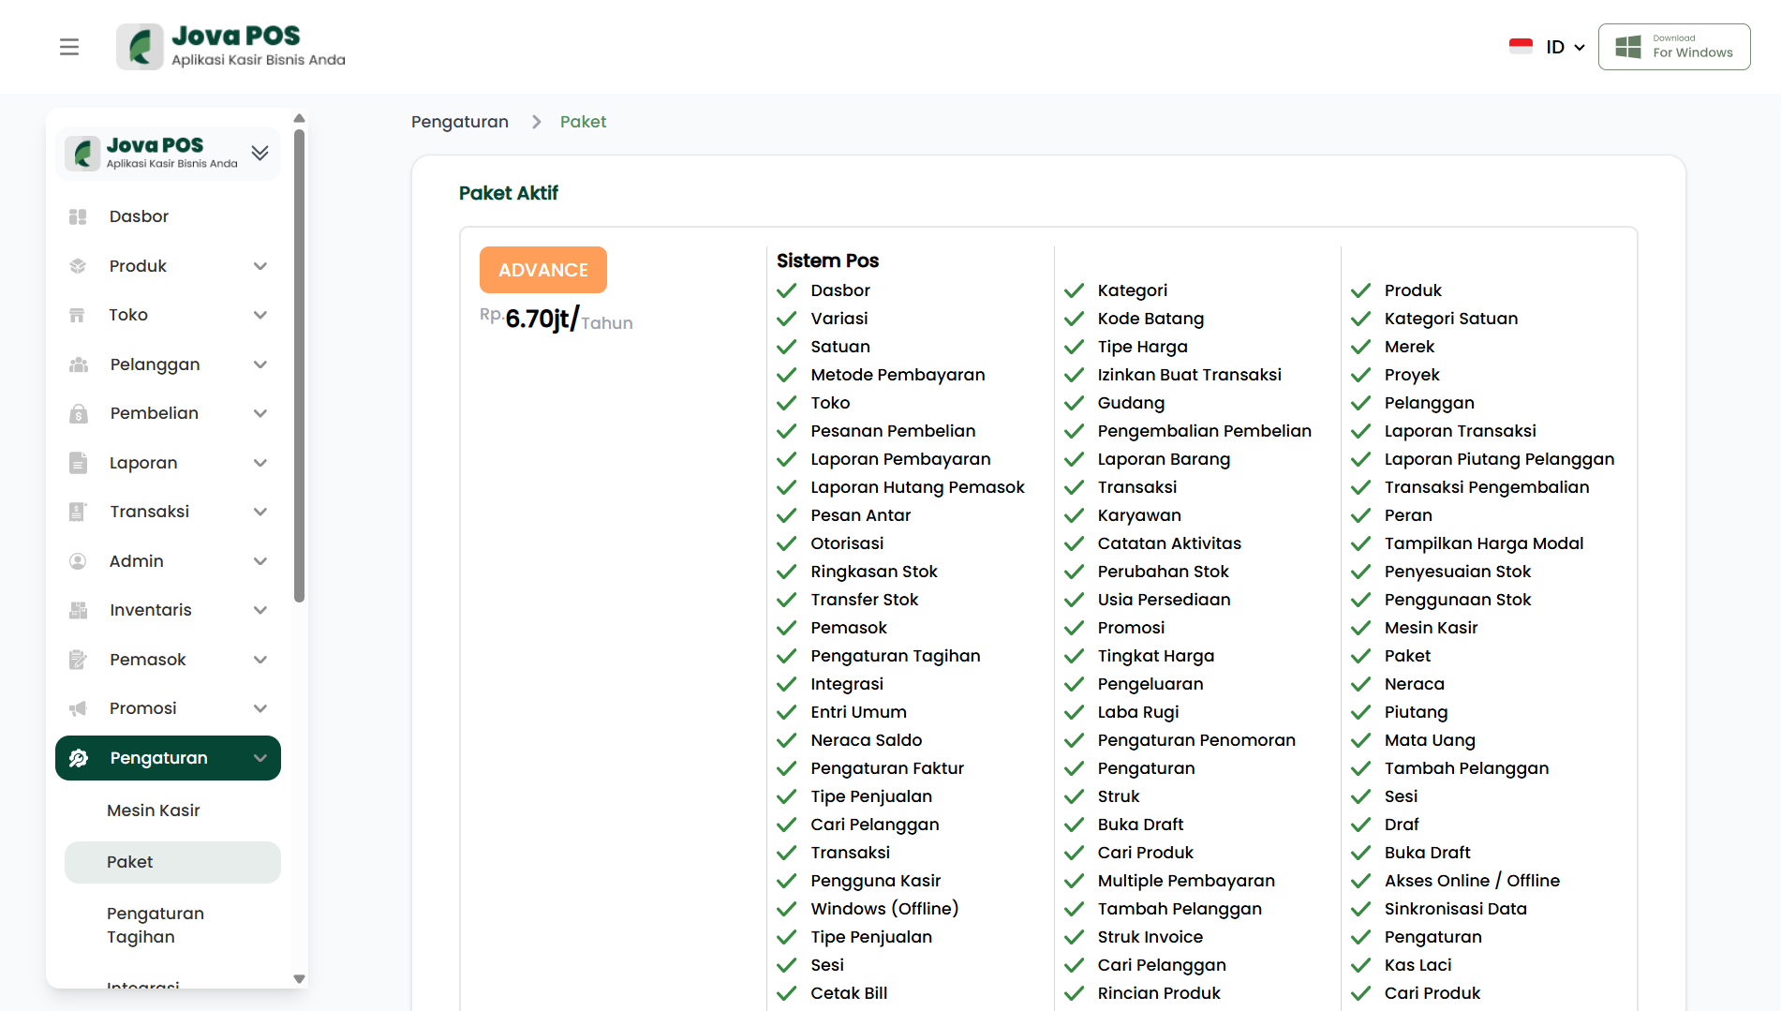Collapse the Jova POS sidebar header chevron

pyautogui.click(x=260, y=153)
